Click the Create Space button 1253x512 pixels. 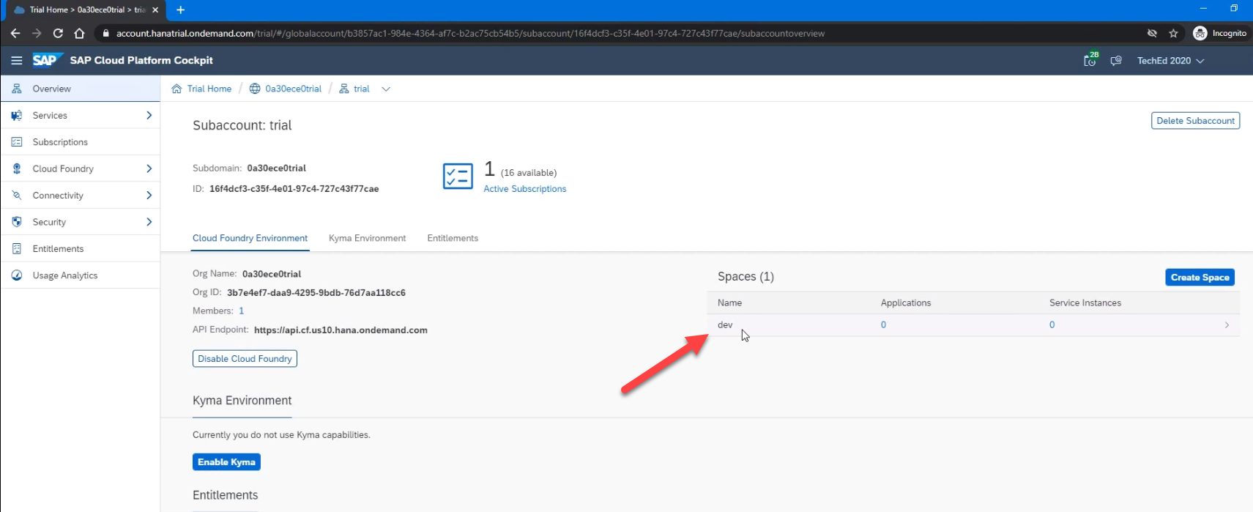[1200, 278]
